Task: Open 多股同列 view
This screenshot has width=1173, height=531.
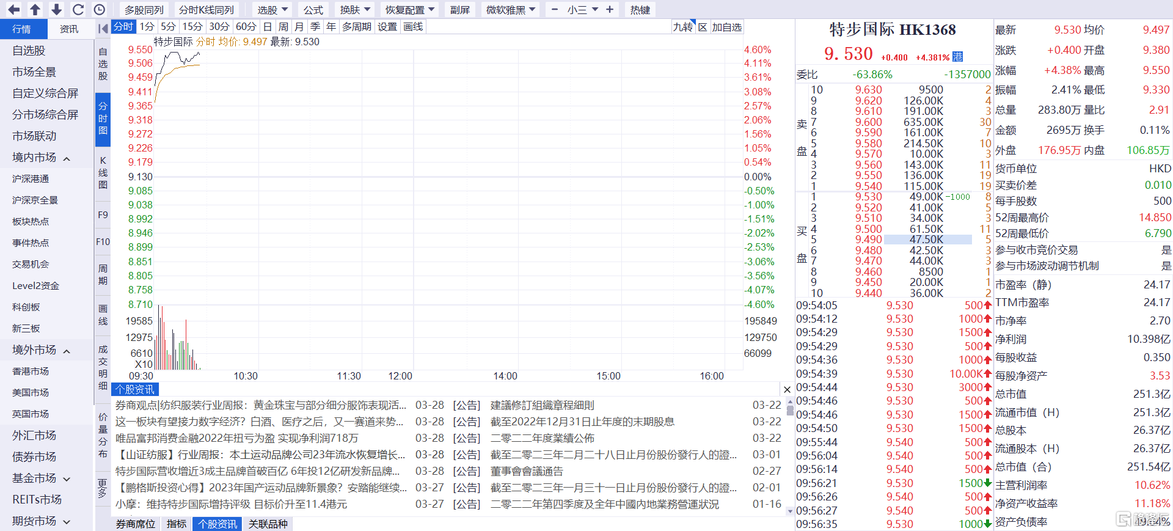Action: click(144, 10)
